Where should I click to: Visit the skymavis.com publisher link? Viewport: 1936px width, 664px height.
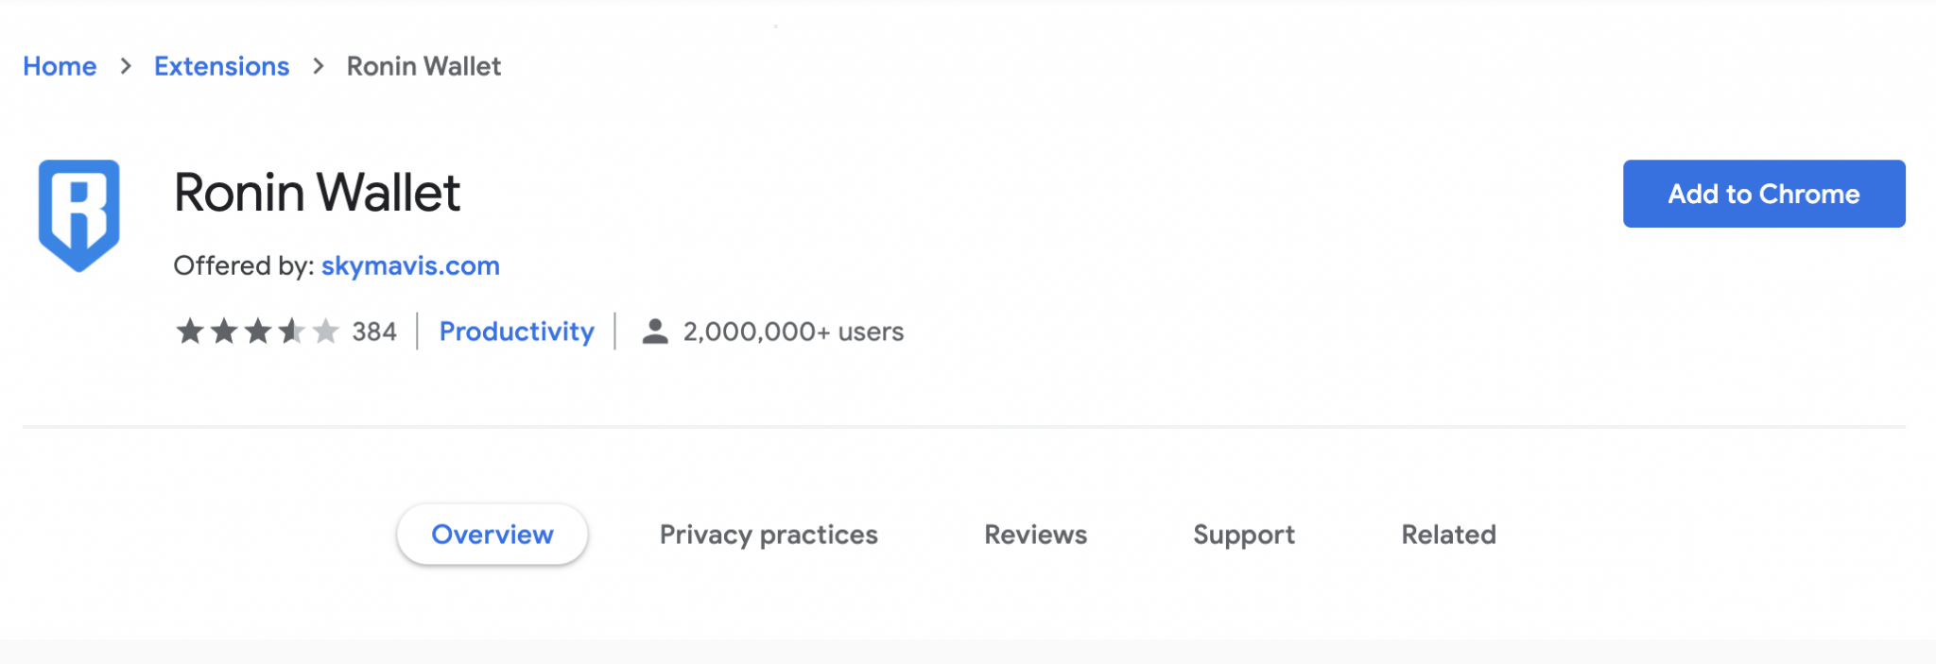click(x=410, y=266)
